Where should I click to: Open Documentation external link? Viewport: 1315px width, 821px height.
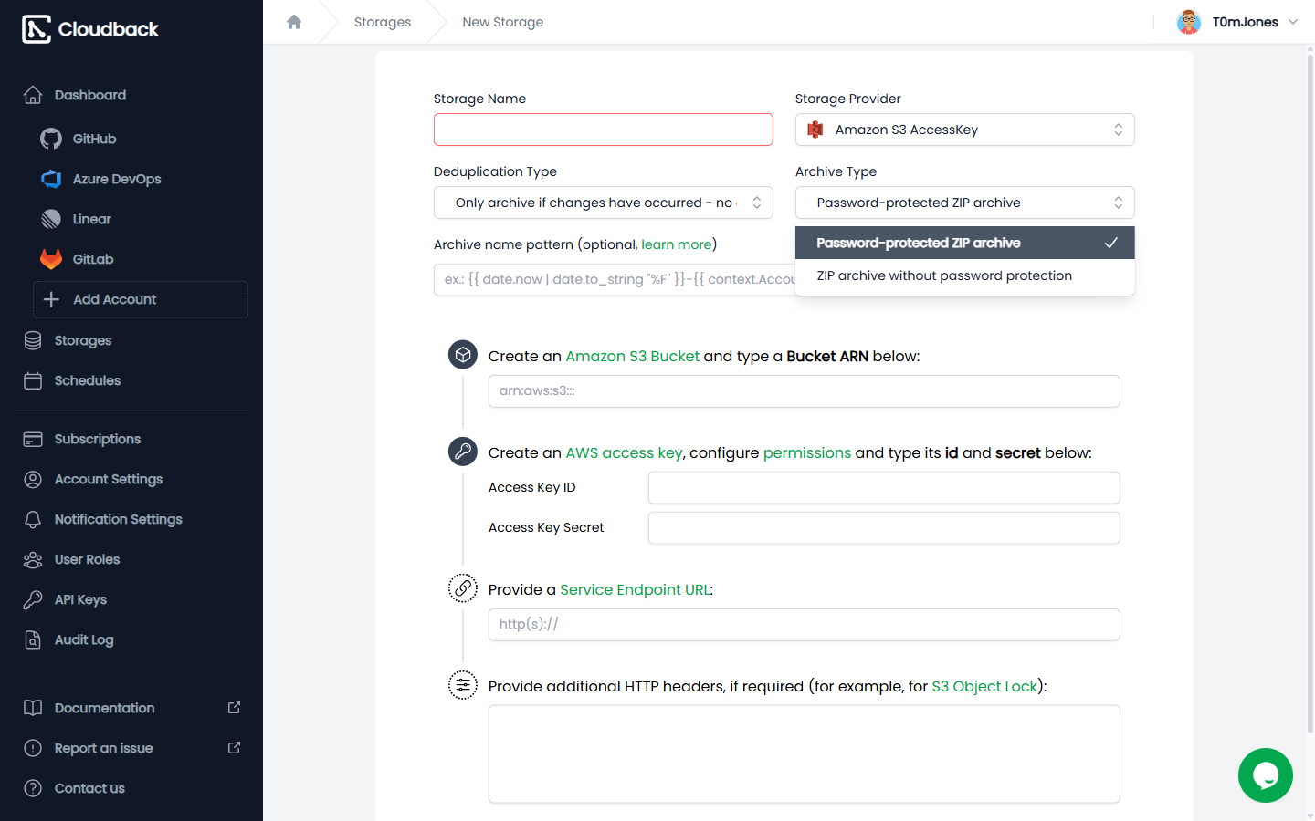click(x=131, y=708)
